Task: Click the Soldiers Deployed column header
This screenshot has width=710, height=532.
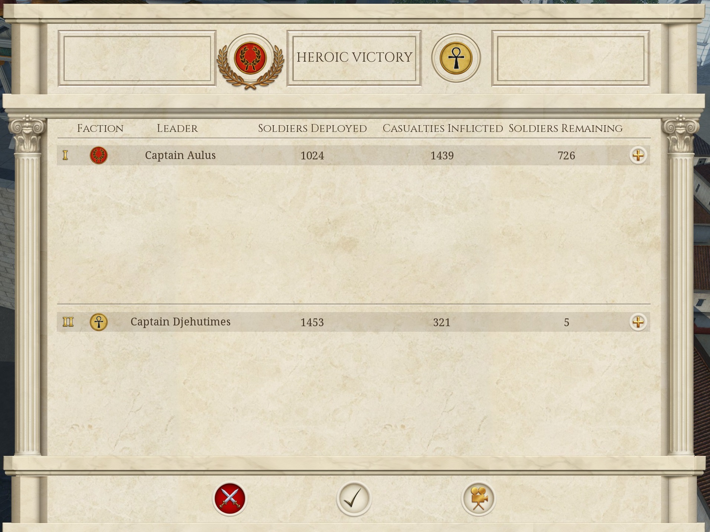Action: [x=312, y=129]
